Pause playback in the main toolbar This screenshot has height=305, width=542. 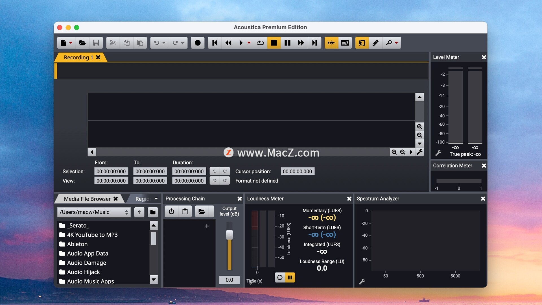(x=287, y=43)
